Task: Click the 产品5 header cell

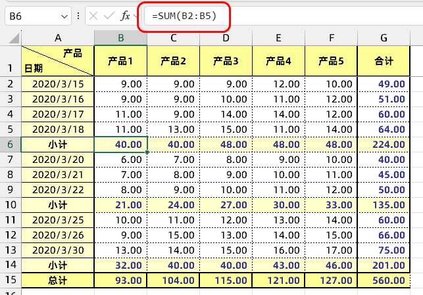Action: coord(331,61)
